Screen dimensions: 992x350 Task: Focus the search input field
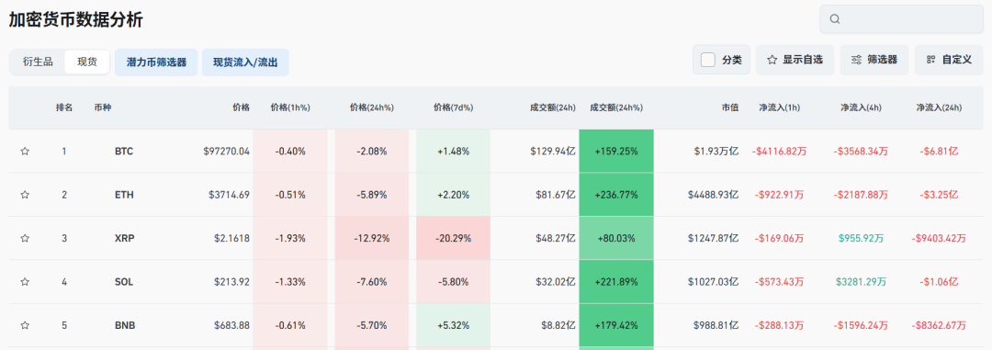click(902, 19)
